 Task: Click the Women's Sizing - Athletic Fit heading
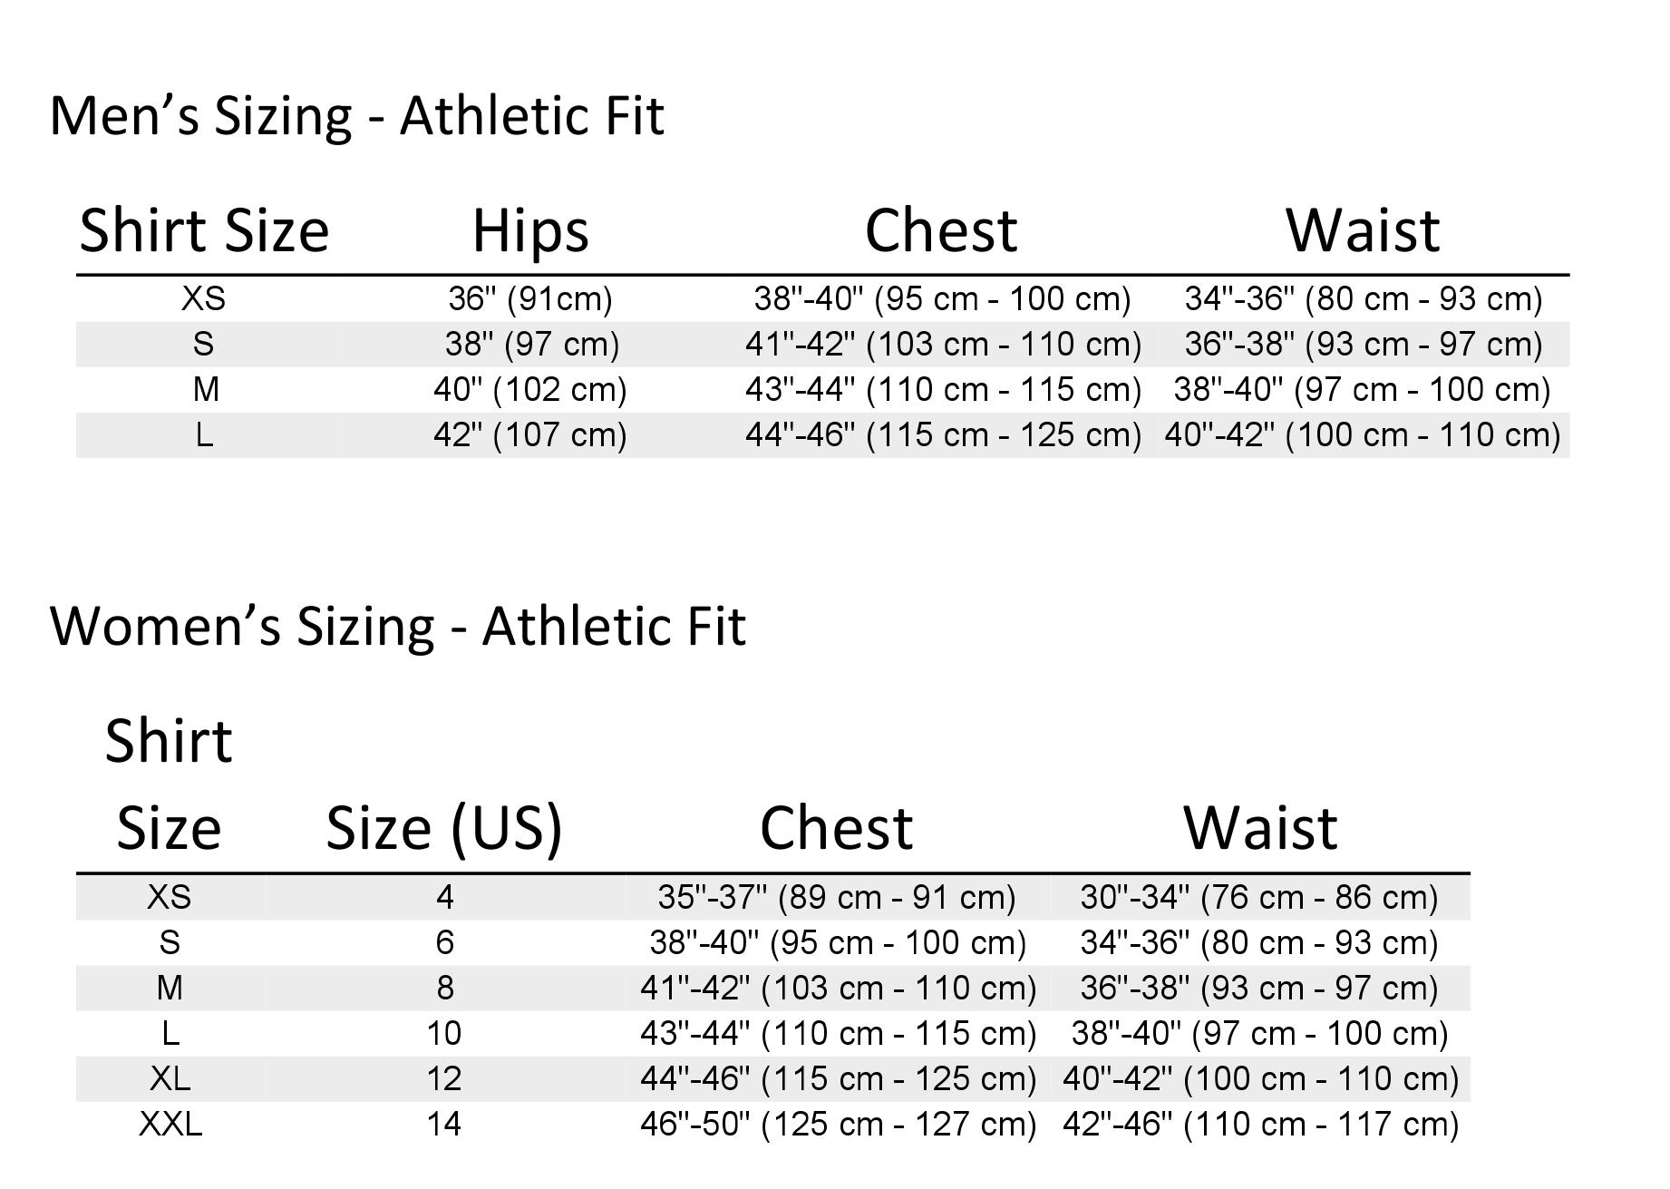(397, 626)
